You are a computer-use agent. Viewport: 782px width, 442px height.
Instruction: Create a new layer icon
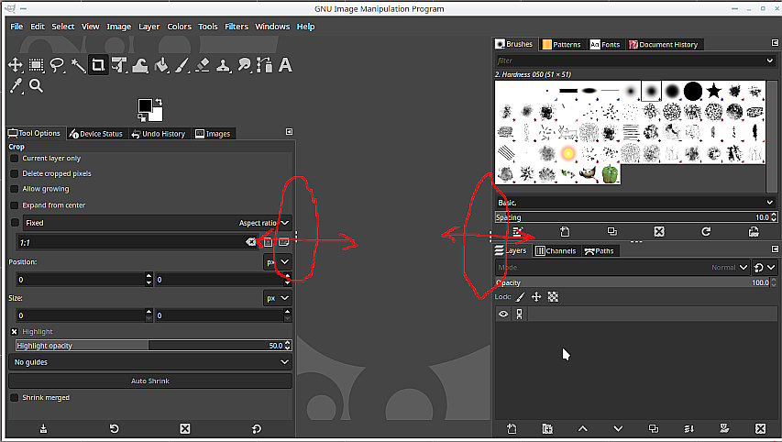coord(512,428)
